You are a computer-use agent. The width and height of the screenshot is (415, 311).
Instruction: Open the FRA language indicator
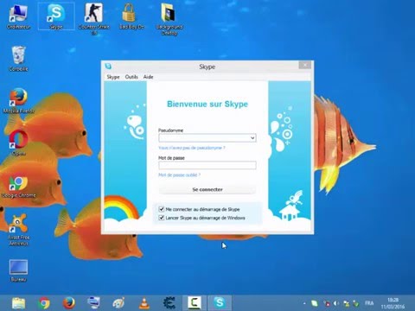tap(369, 303)
